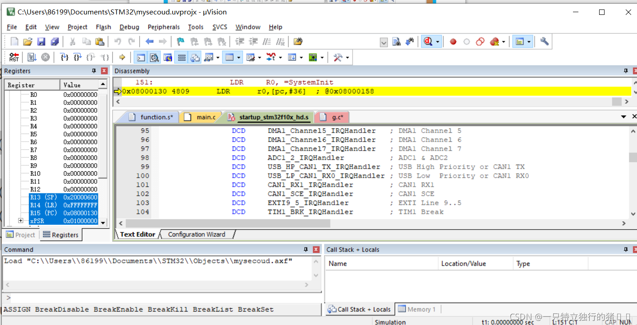Step into one line with Step icon
637x325 pixels.
coord(64,57)
